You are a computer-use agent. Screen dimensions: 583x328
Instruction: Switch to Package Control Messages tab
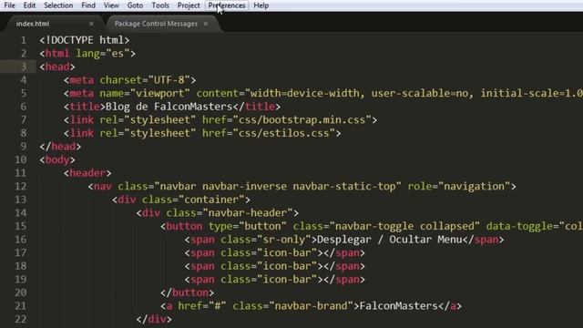[x=156, y=24]
